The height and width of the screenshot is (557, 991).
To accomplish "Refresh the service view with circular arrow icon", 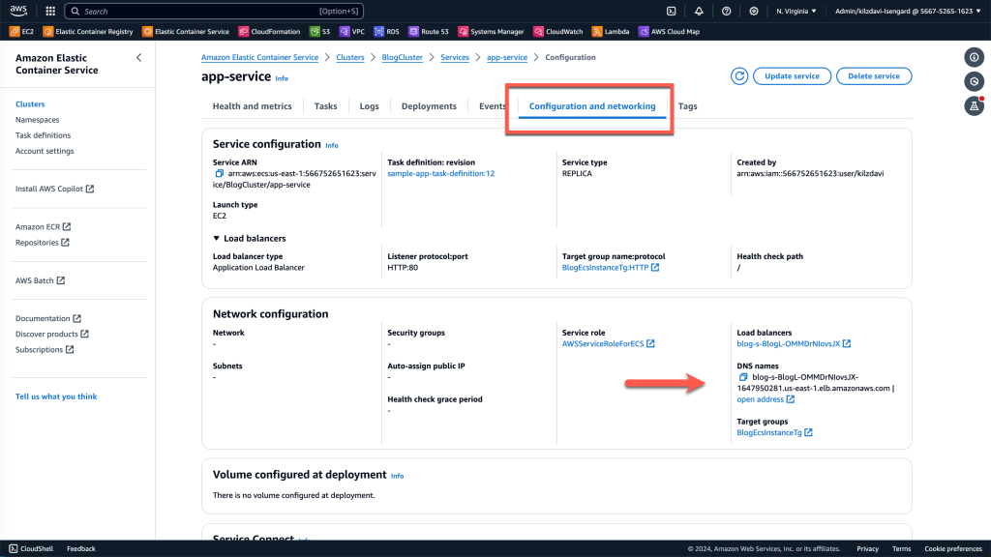I will point(738,75).
